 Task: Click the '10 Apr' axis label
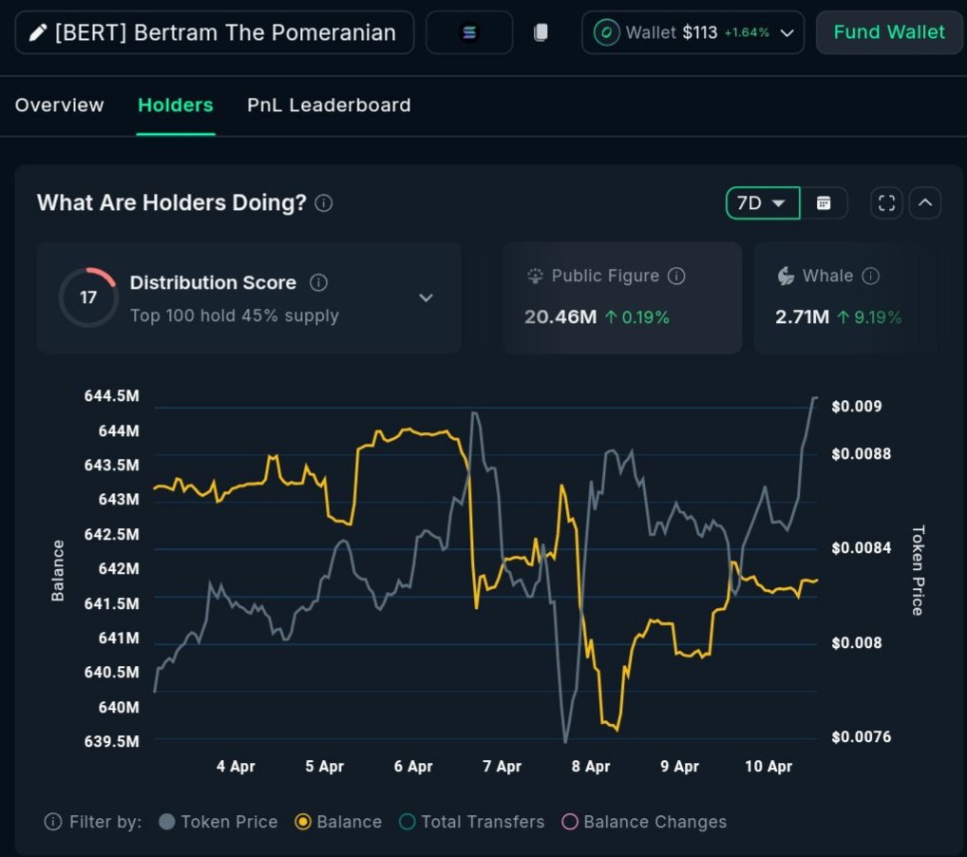pos(768,767)
